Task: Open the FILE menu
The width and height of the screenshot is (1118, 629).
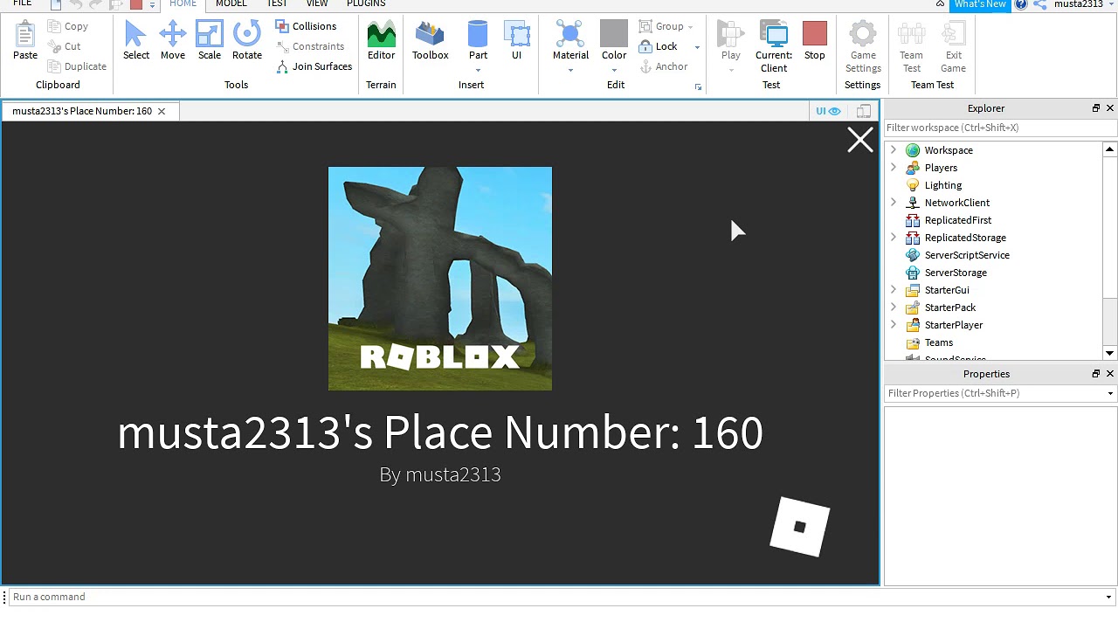Action: [22, 3]
